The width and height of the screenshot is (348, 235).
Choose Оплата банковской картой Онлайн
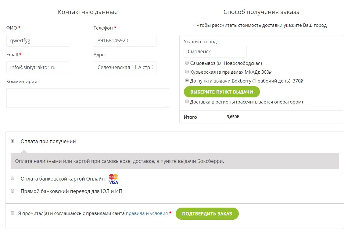point(13,178)
